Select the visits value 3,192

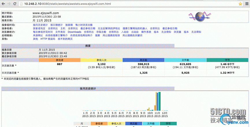point(101,64)
